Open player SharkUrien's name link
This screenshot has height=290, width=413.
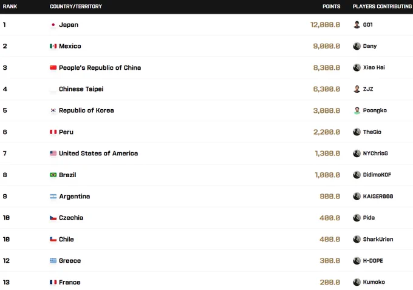[378, 239]
